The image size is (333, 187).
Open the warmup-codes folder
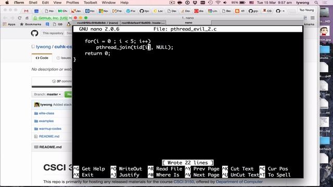pos(50,129)
